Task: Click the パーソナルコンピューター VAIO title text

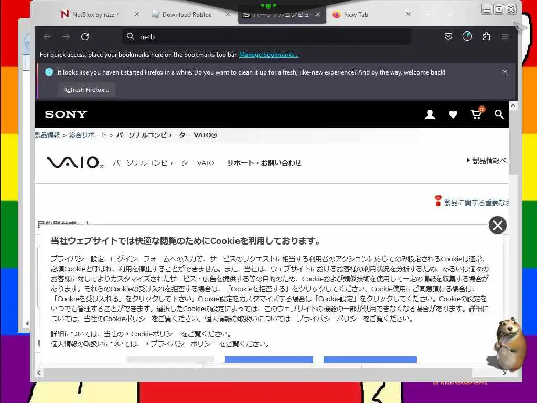Action: coord(164,163)
